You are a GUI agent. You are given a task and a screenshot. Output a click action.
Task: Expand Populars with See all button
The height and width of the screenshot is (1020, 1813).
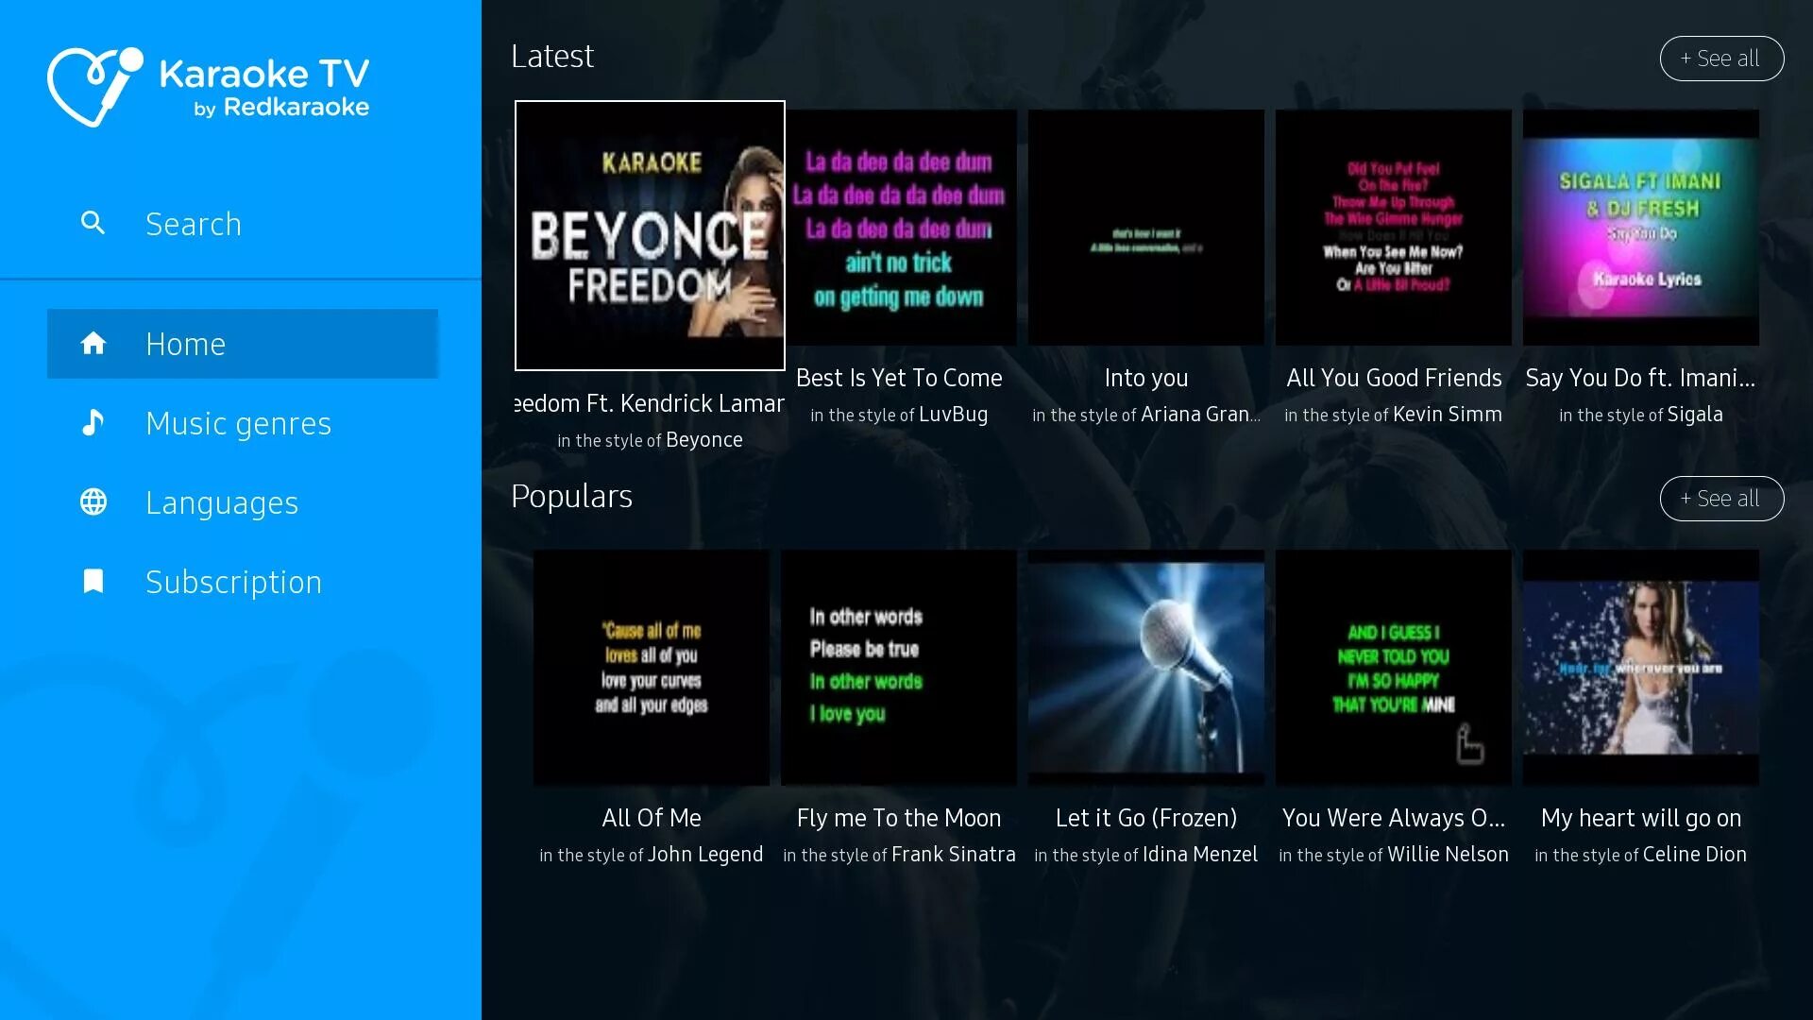1720,499
